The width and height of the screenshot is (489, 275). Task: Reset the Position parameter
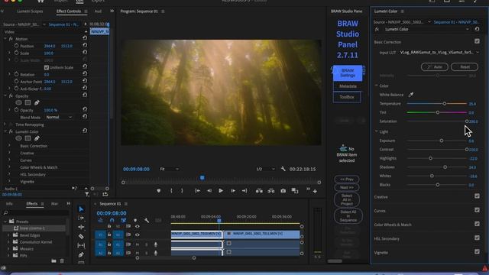pyautogui.click(x=85, y=46)
